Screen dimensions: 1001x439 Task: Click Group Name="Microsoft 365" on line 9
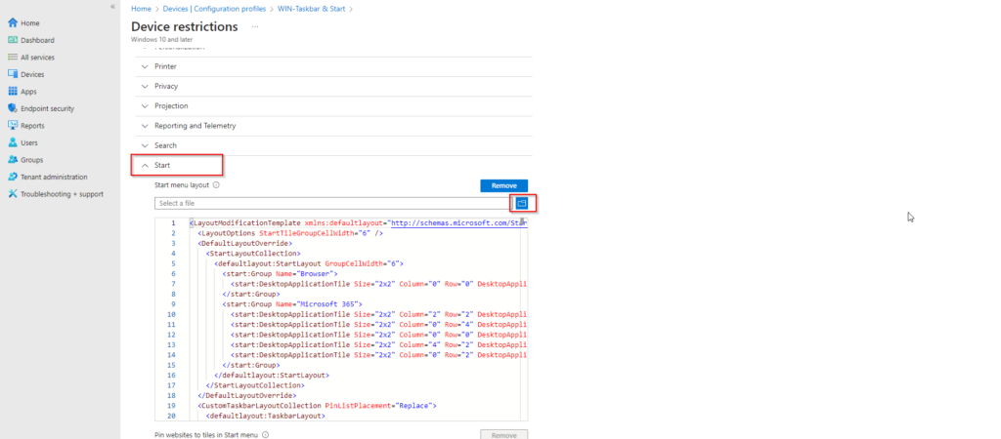[291, 304]
